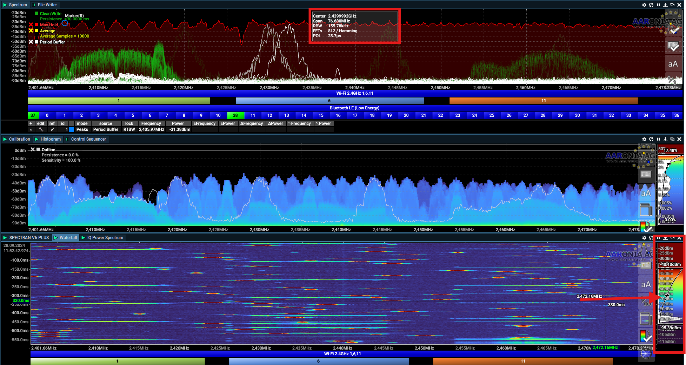The height and width of the screenshot is (365, 686).
Task: Open marker source Period Buffer dropdown
Action: [106, 129]
